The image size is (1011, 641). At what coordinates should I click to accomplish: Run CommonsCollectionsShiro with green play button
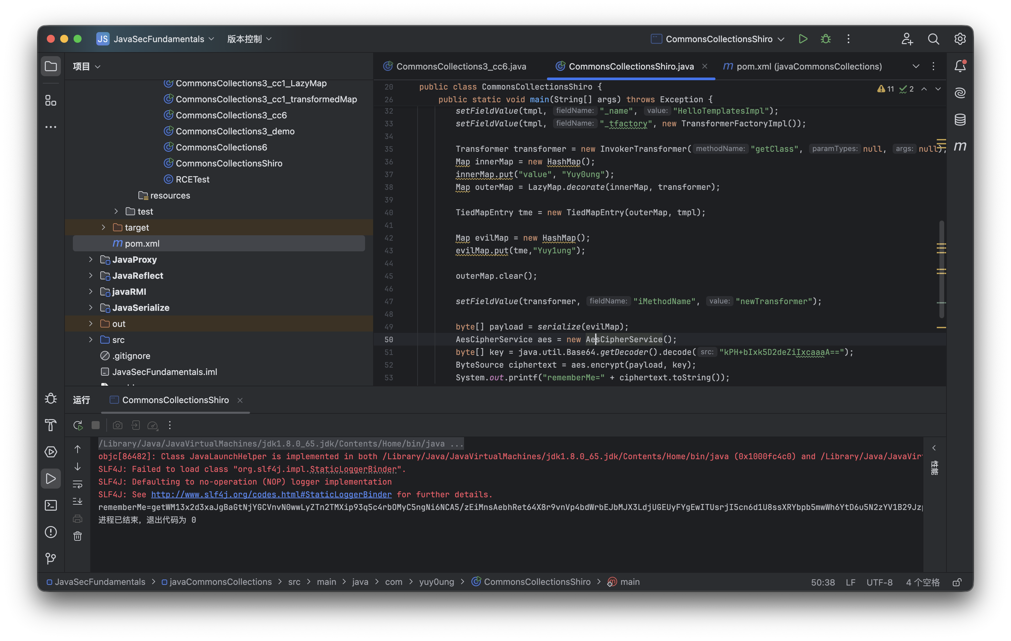pyautogui.click(x=802, y=39)
